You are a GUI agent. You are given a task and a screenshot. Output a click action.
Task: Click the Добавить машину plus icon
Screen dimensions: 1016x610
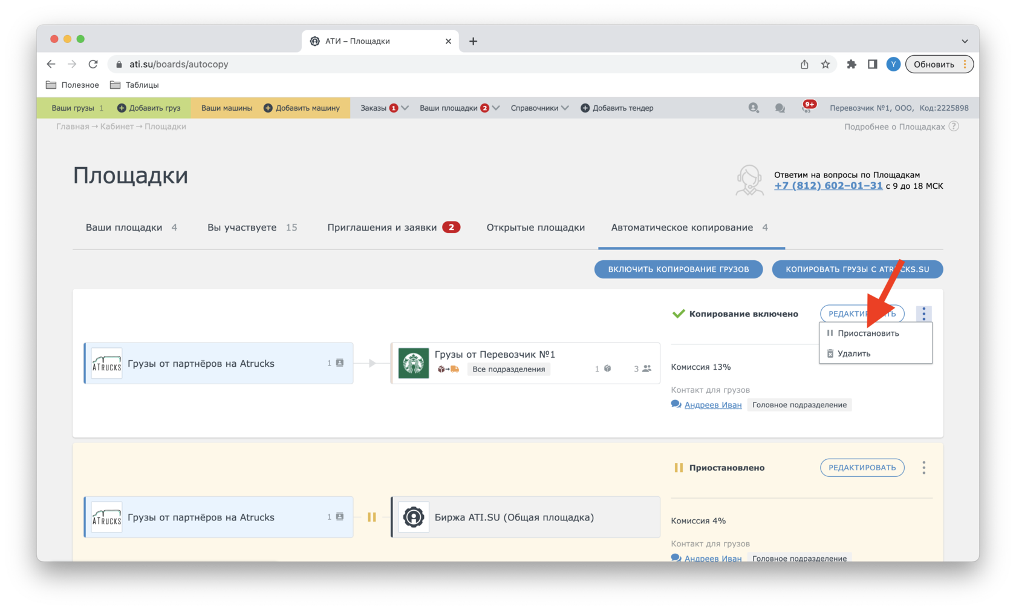tap(268, 108)
